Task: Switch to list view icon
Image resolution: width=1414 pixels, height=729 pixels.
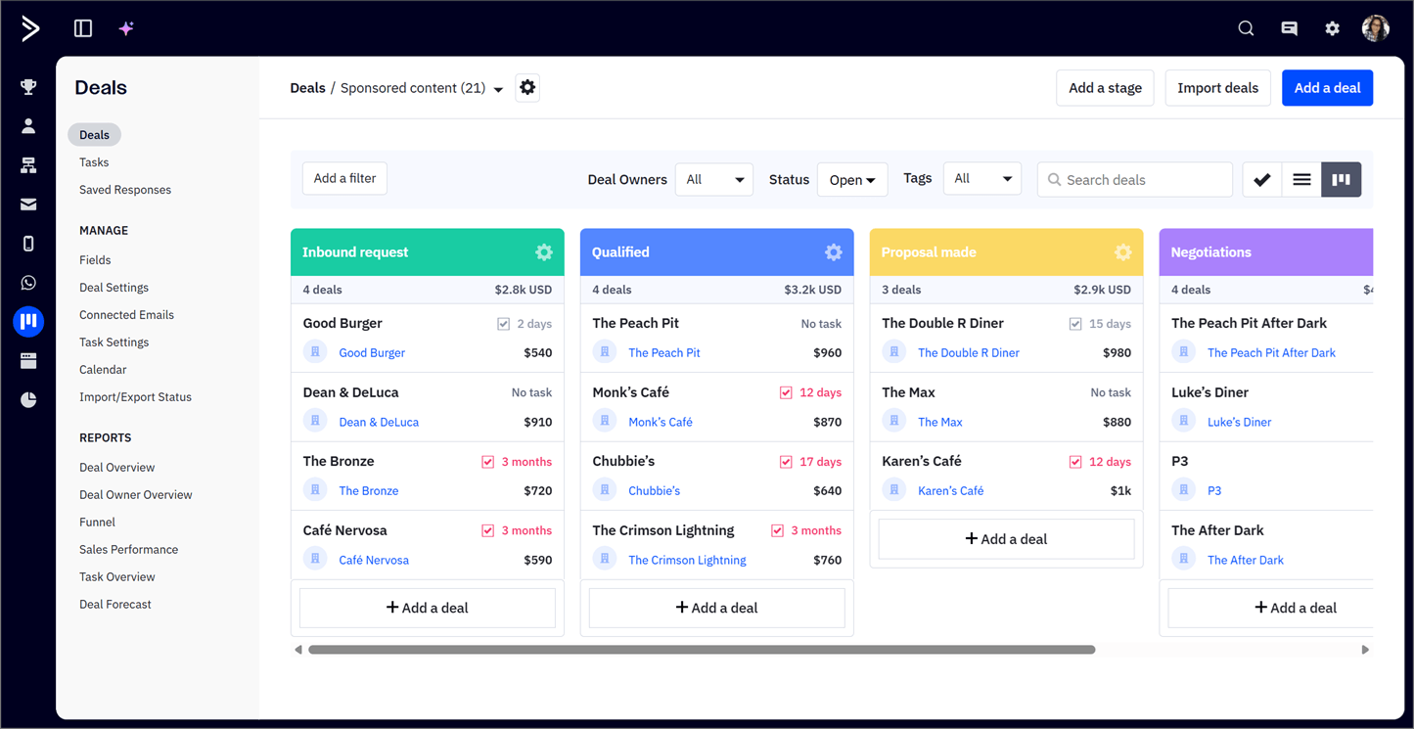Action: pyautogui.click(x=1301, y=179)
